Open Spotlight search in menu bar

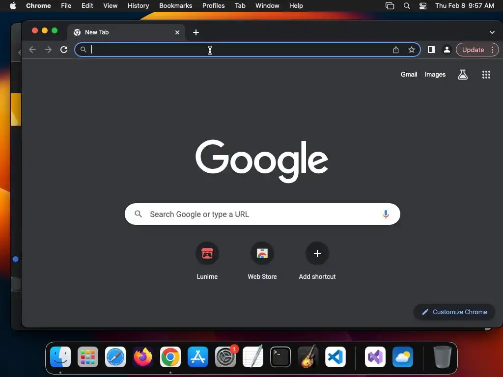[407, 5]
